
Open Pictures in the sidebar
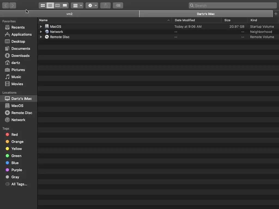(19, 70)
